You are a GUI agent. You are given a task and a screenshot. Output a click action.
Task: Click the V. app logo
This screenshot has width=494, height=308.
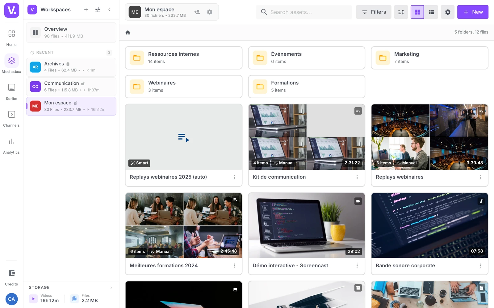point(11,10)
